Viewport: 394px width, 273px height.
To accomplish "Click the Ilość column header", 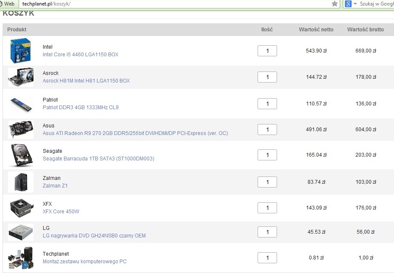I will 267,29.
